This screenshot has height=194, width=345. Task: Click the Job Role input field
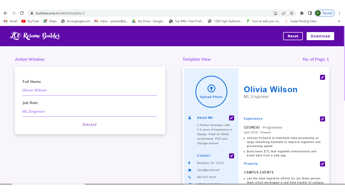[x=89, y=111]
